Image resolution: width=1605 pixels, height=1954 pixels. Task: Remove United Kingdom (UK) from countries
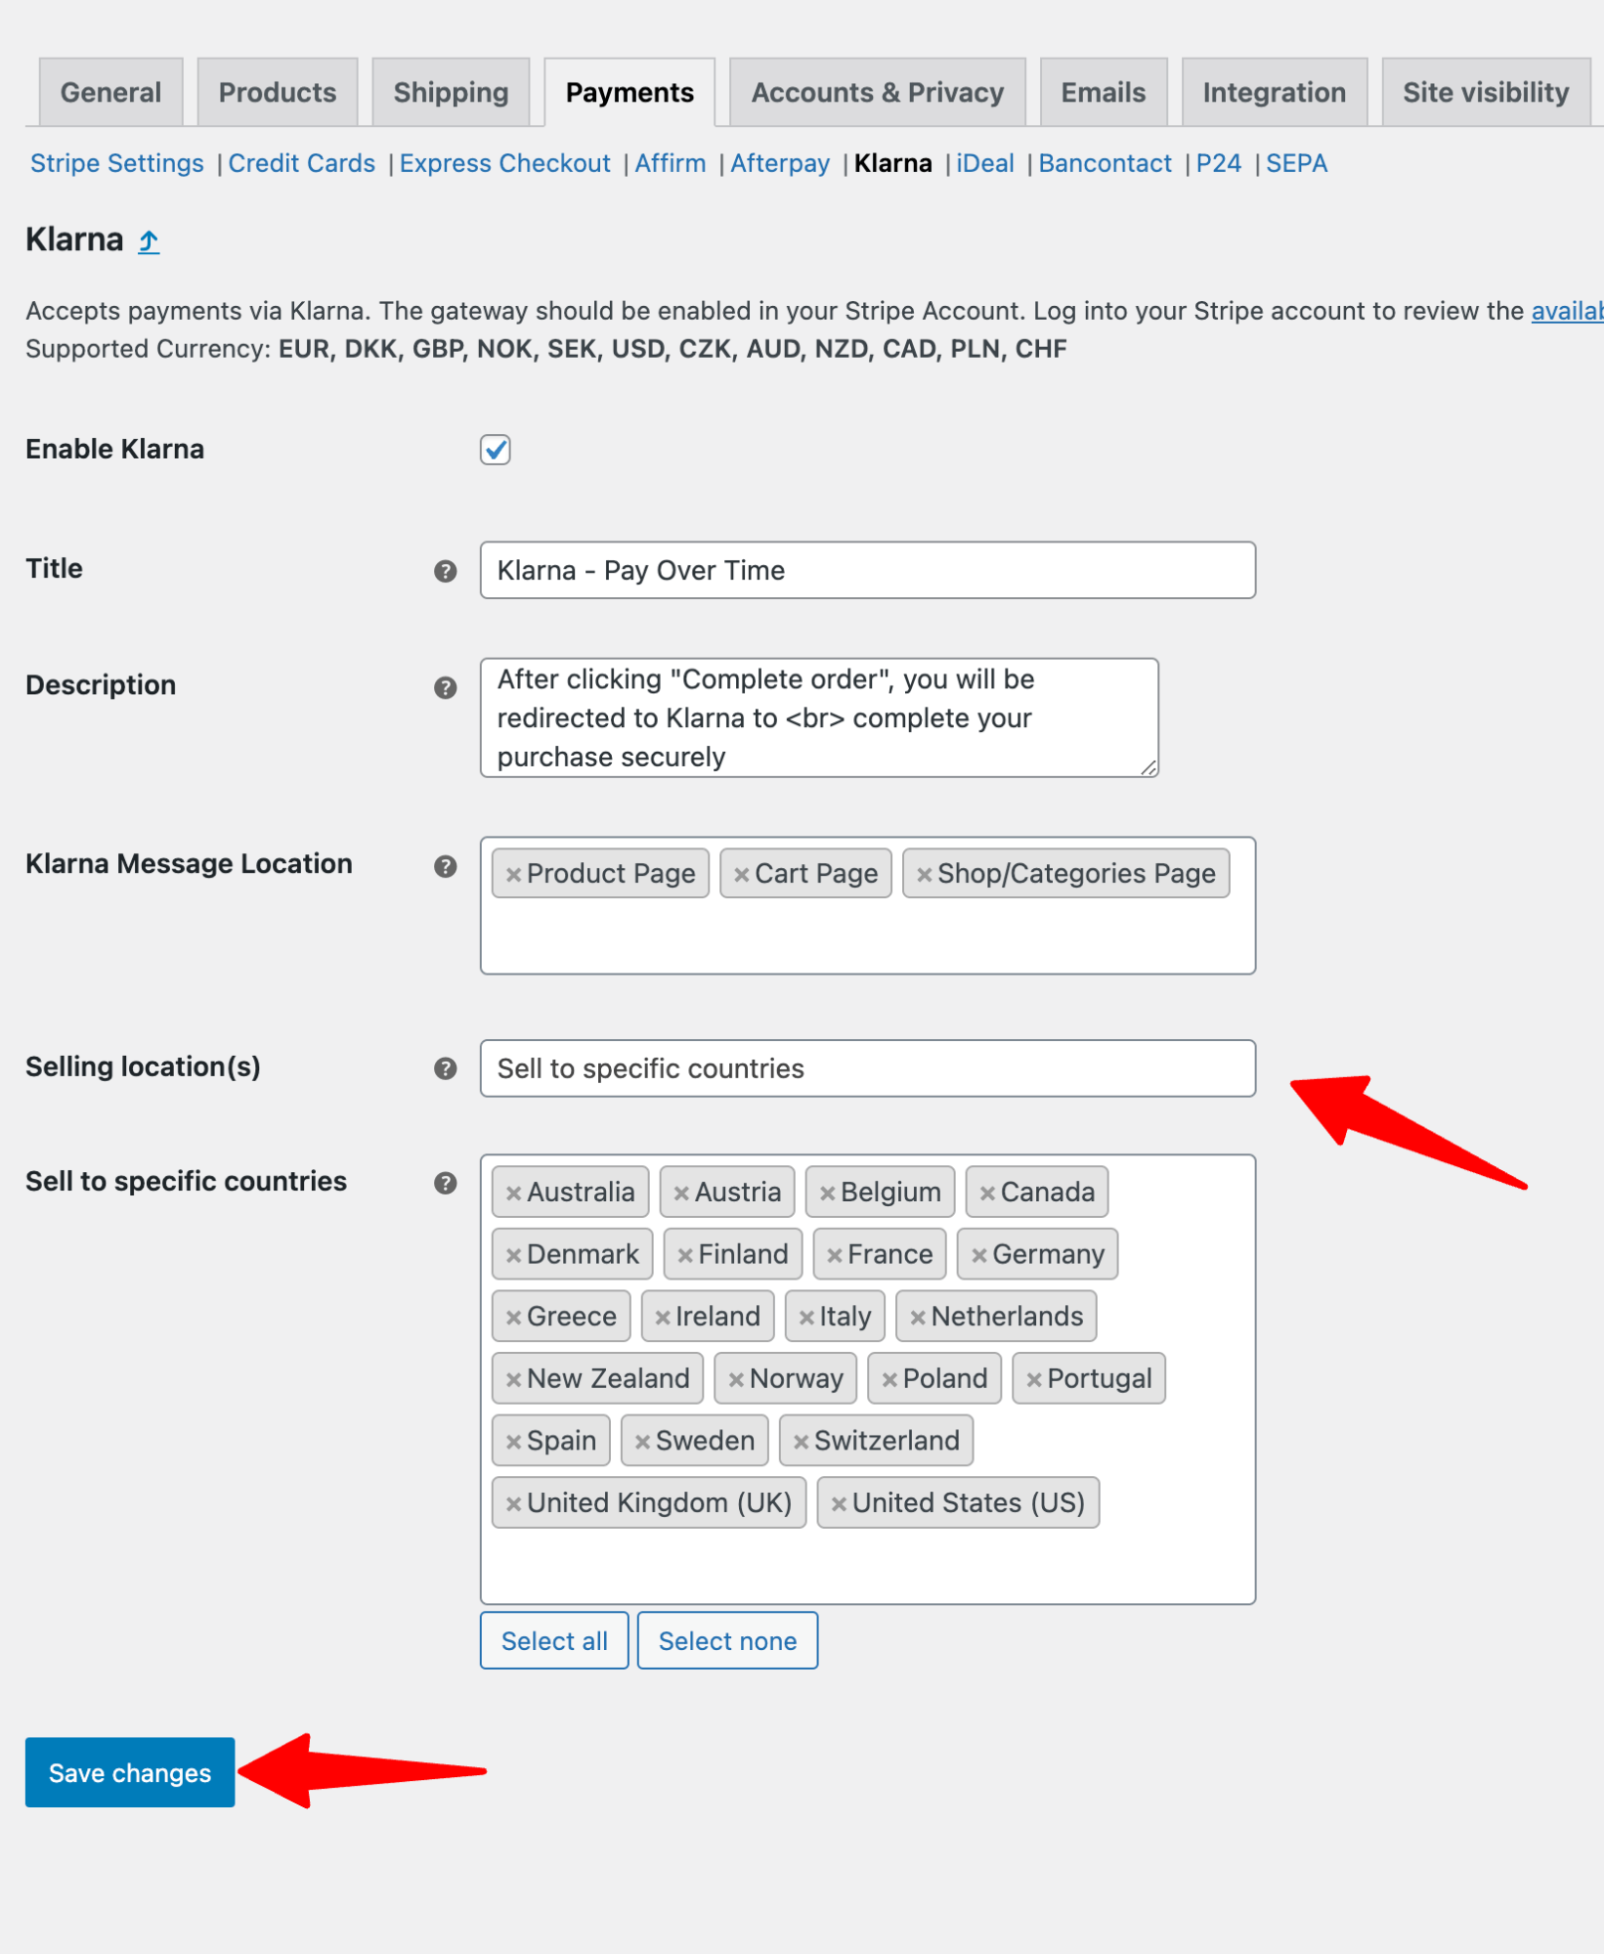tap(513, 1504)
